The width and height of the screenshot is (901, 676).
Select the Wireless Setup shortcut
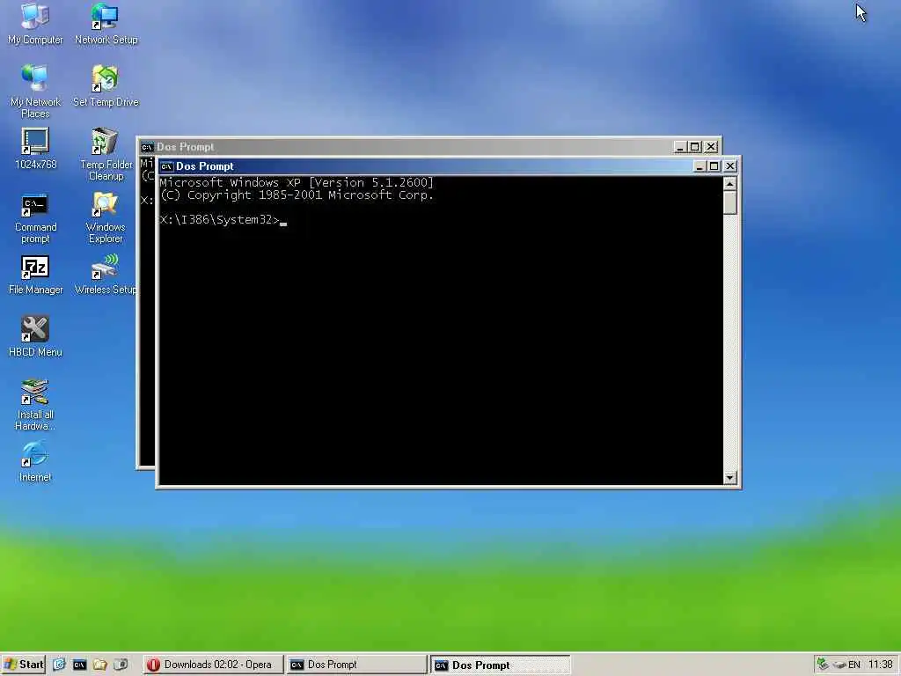tap(106, 275)
